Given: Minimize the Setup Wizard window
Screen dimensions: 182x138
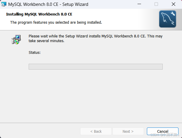Looking at the screenshot, I should tap(139, 4).
